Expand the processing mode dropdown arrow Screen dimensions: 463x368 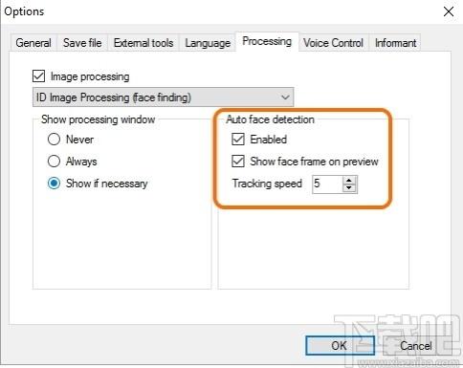(x=285, y=97)
